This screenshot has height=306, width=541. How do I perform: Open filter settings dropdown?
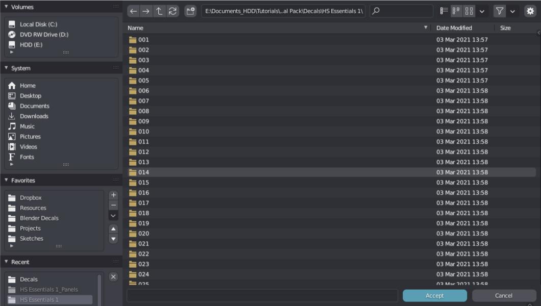point(513,11)
